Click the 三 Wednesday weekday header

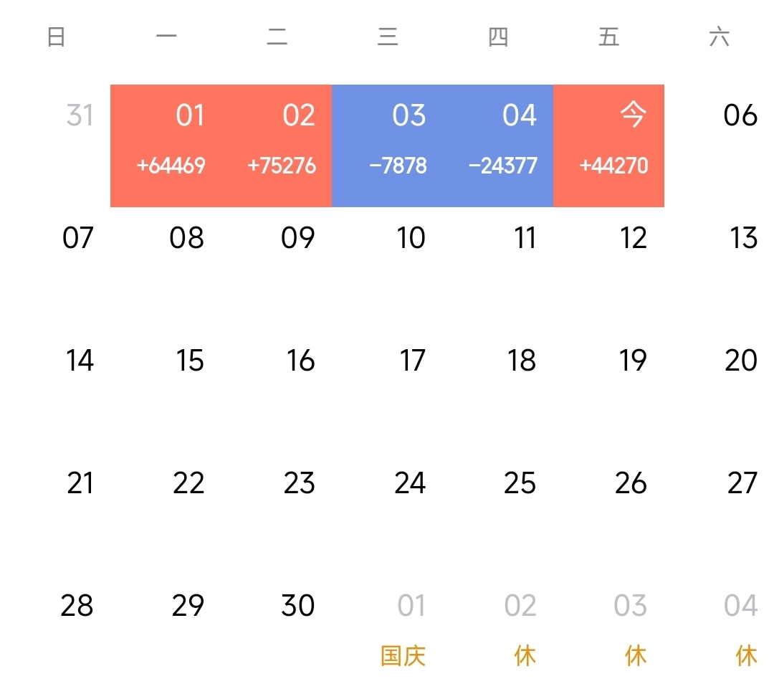coord(388,37)
